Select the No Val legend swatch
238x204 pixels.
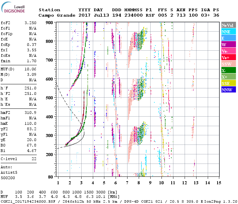click(228, 25)
